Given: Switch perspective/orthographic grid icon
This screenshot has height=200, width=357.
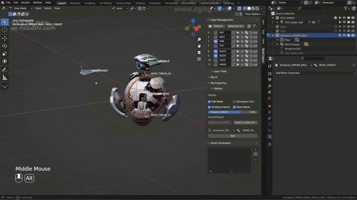Looking at the screenshot, I should [199, 59].
